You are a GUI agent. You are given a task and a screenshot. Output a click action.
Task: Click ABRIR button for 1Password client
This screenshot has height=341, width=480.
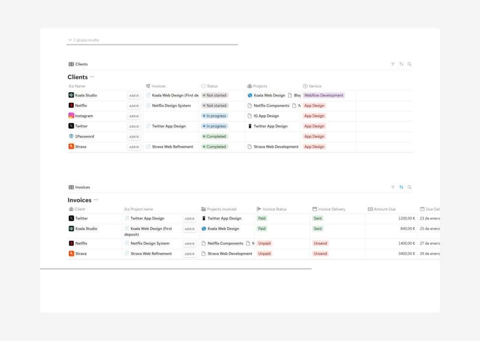[134, 137]
